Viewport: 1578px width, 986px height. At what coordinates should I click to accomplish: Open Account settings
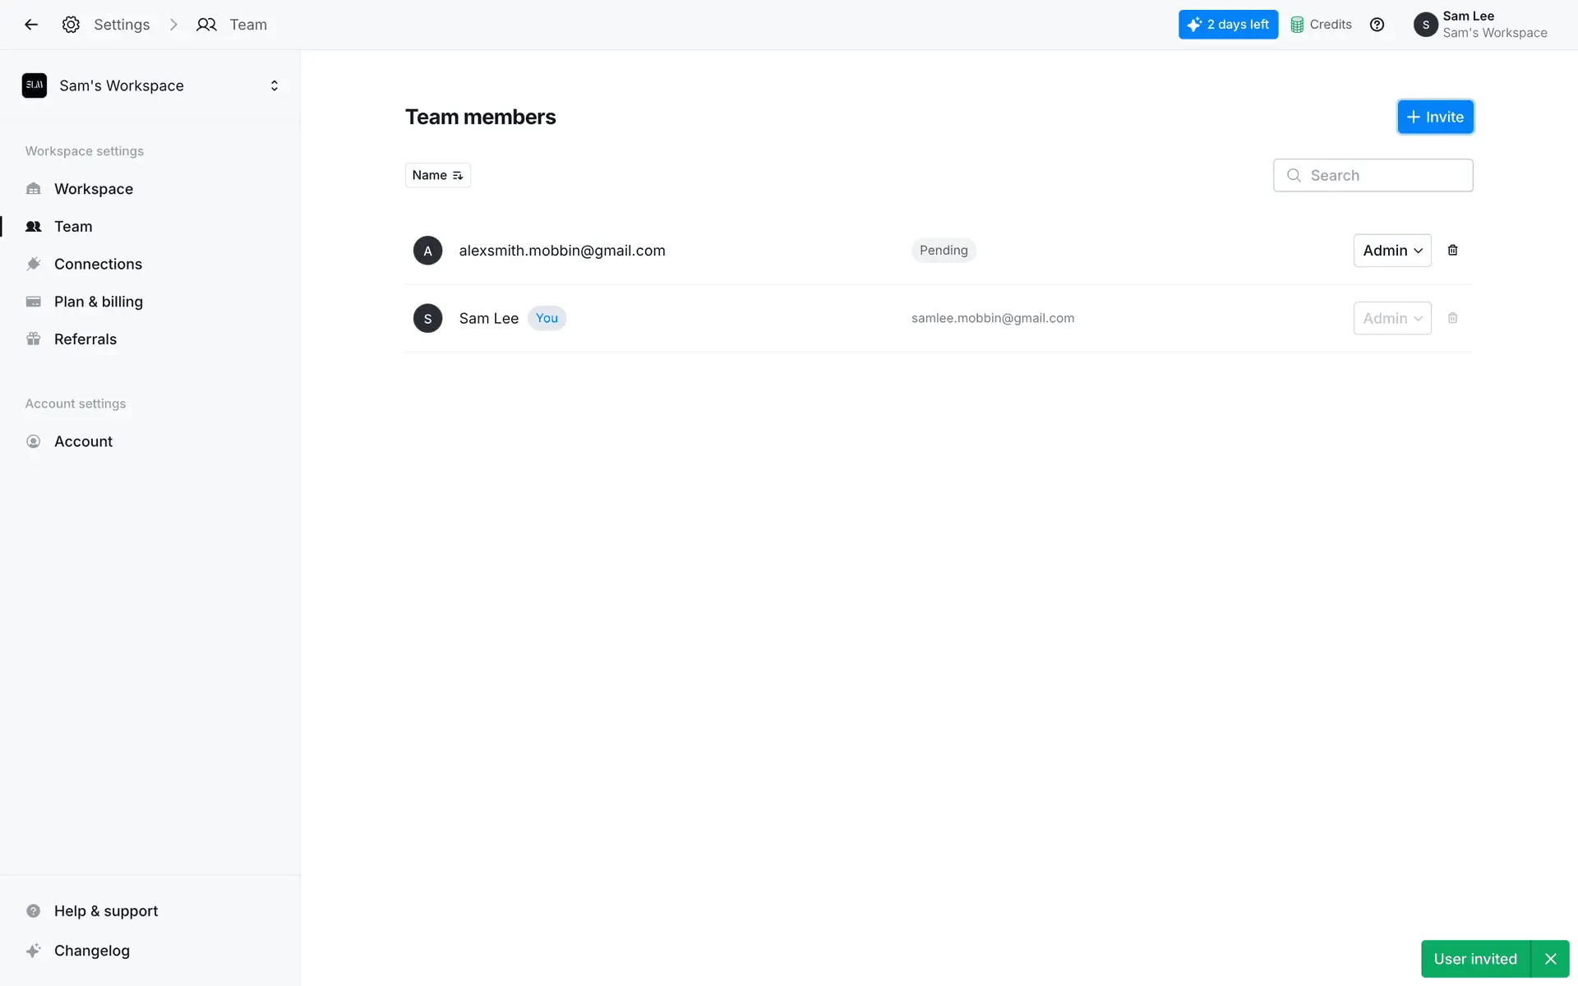83,441
